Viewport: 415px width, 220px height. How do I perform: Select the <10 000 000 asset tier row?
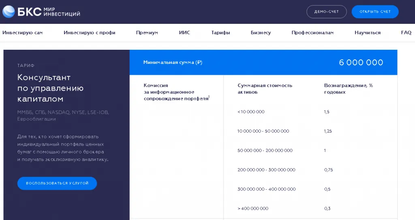[251, 112]
